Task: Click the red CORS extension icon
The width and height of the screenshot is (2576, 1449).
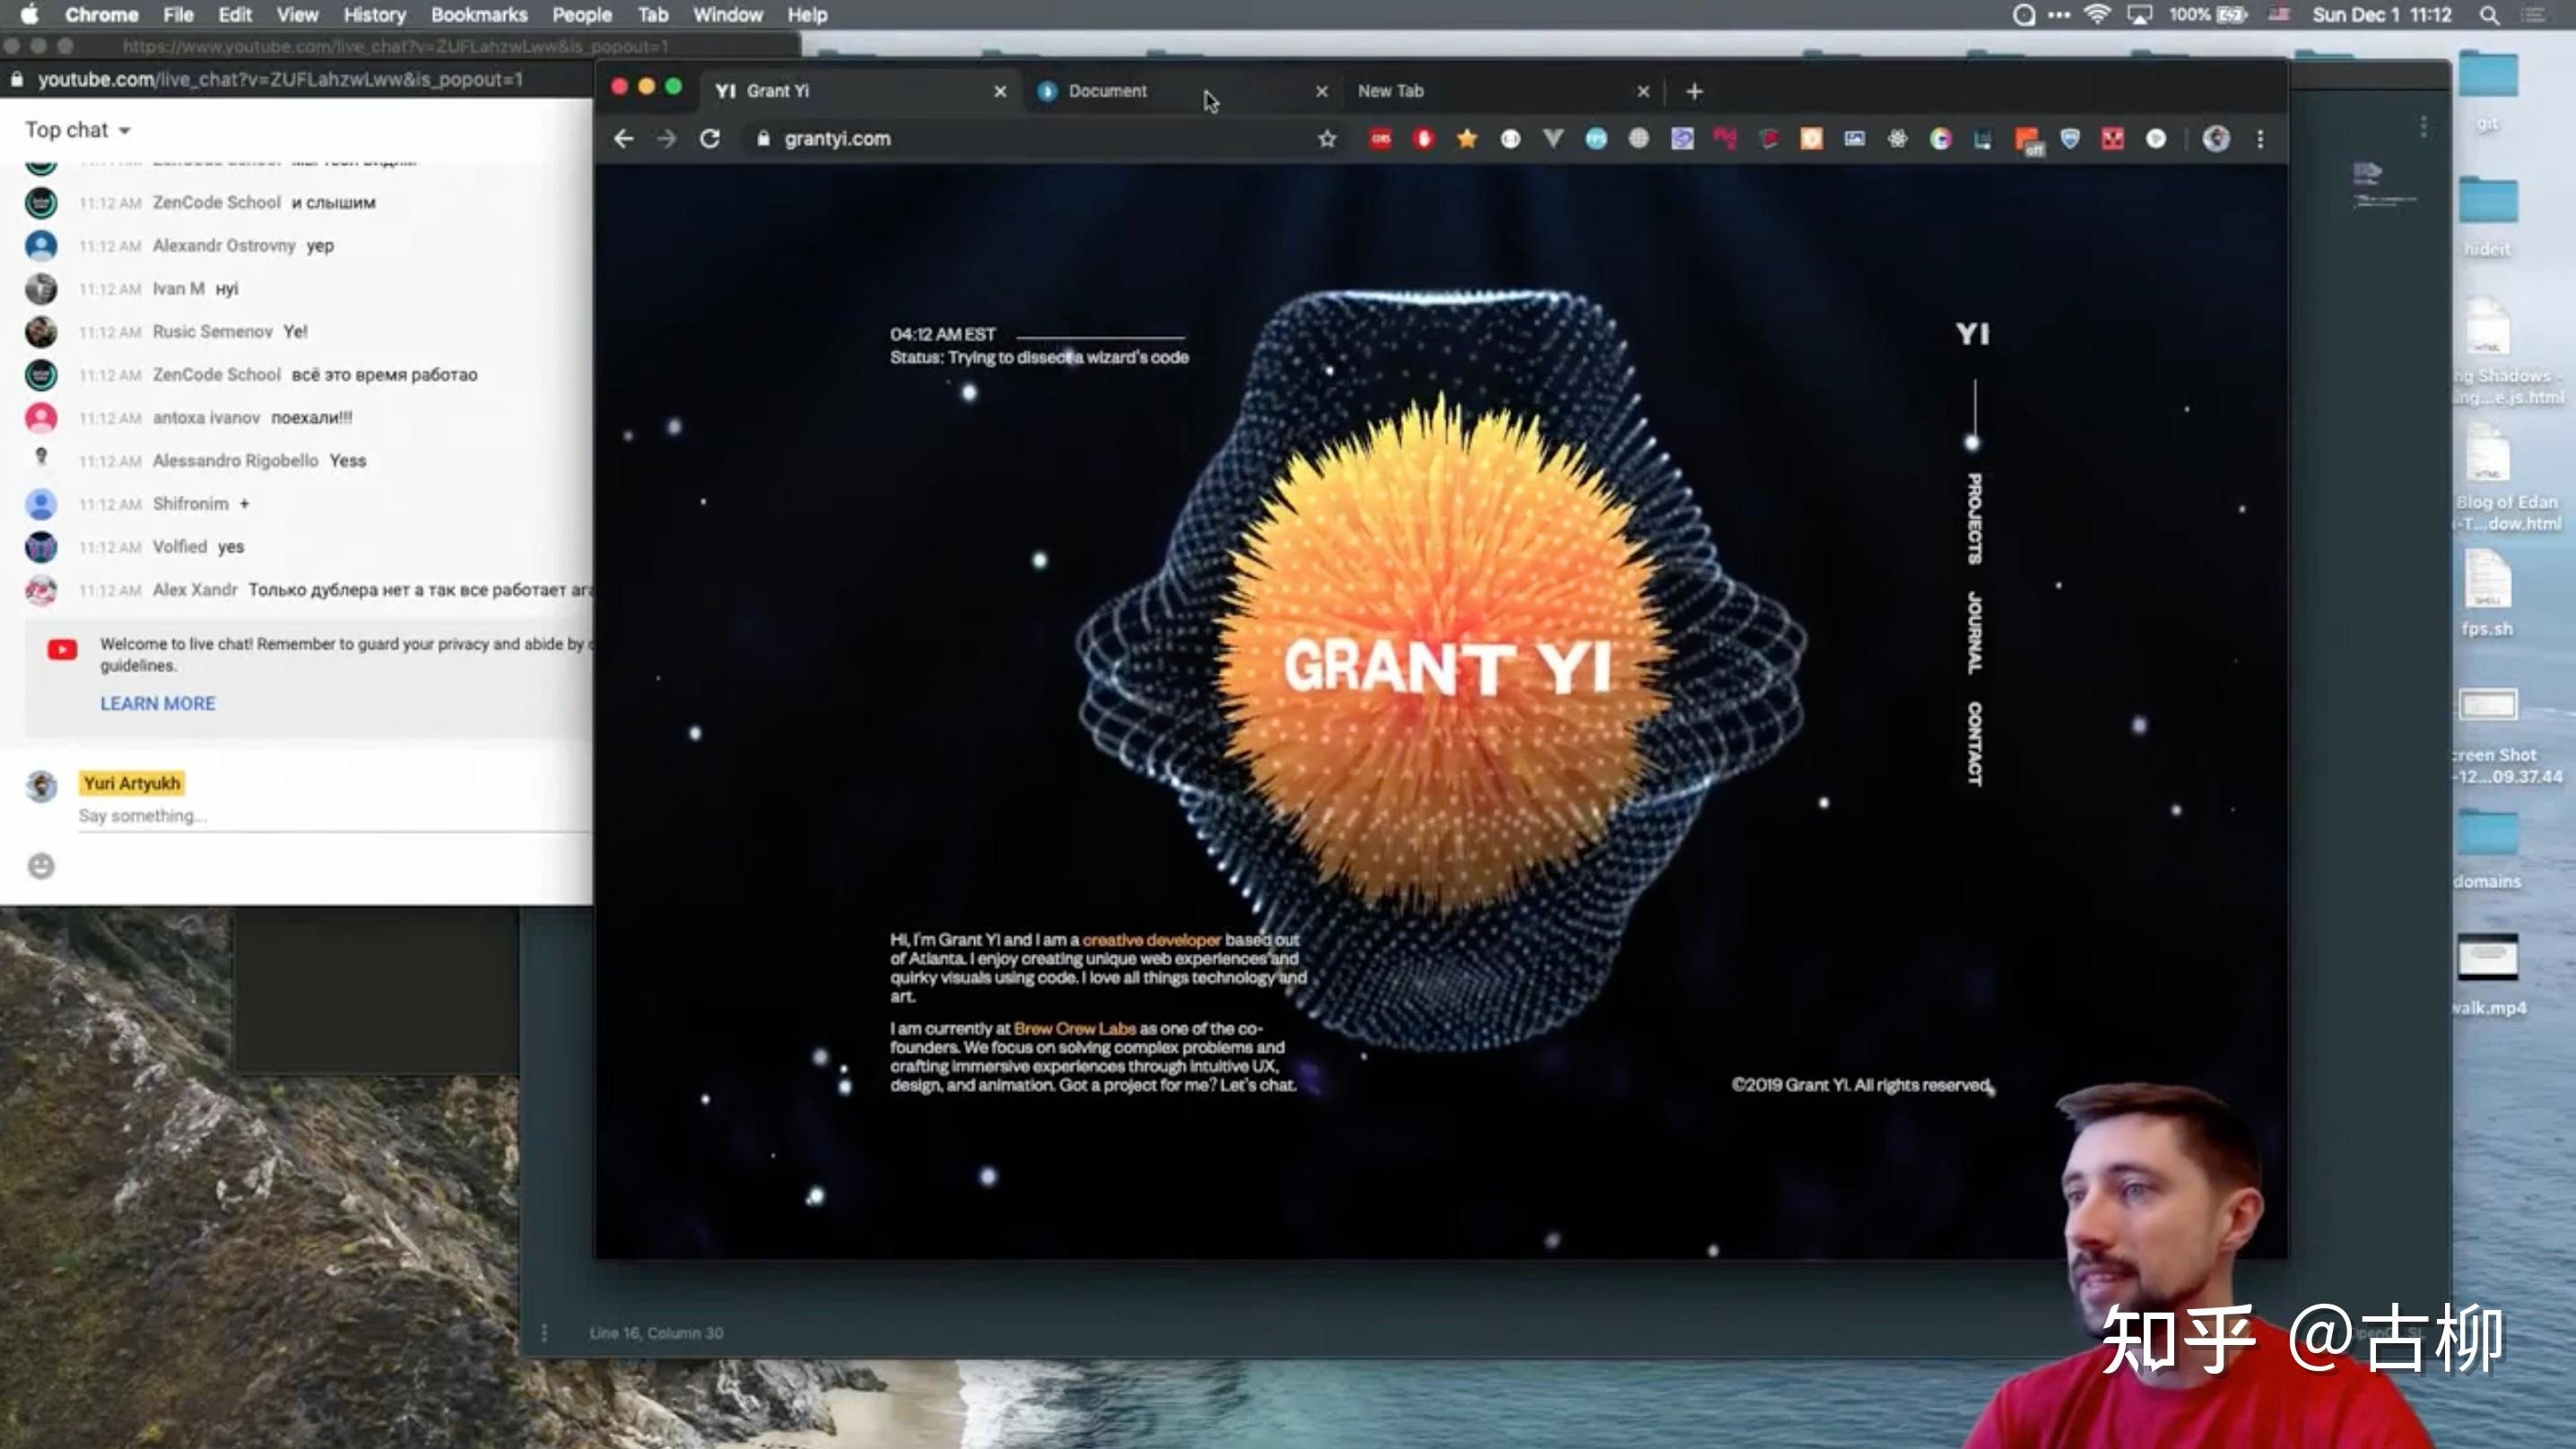Action: coord(1381,139)
